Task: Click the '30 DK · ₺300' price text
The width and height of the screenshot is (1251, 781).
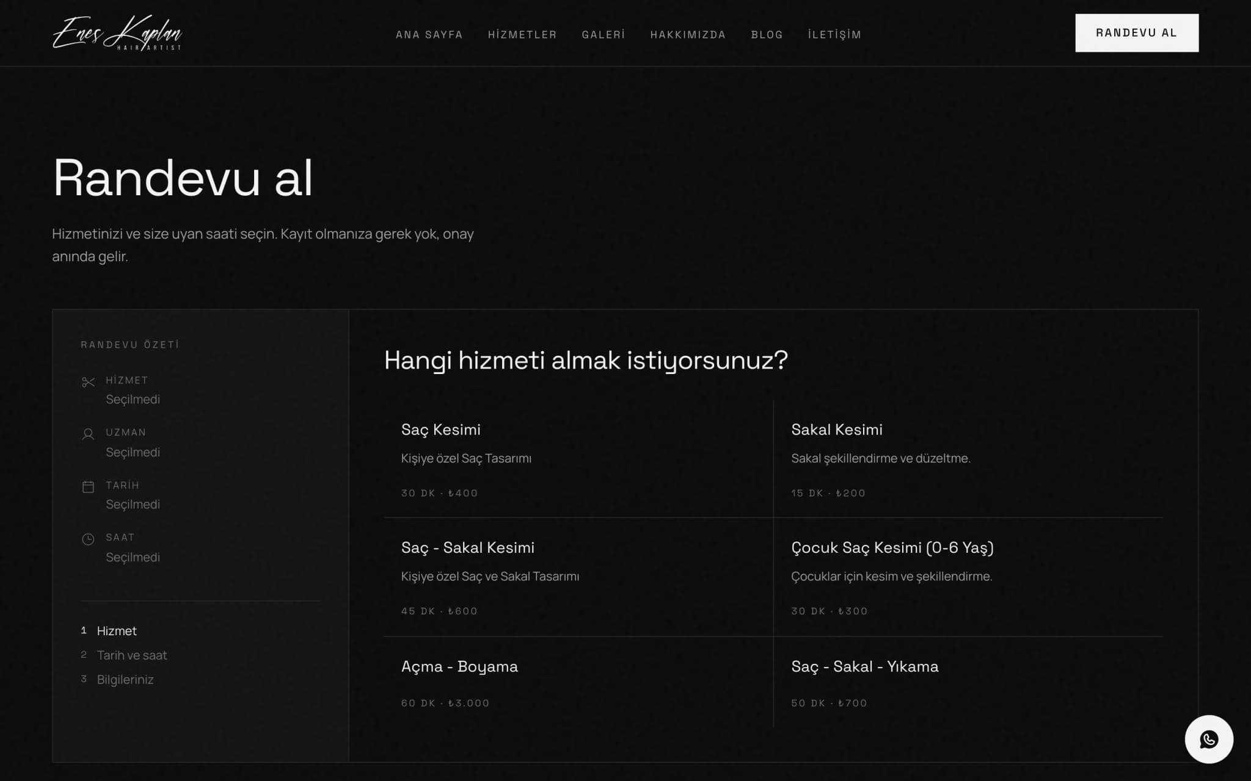Action: [x=830, y=611]
